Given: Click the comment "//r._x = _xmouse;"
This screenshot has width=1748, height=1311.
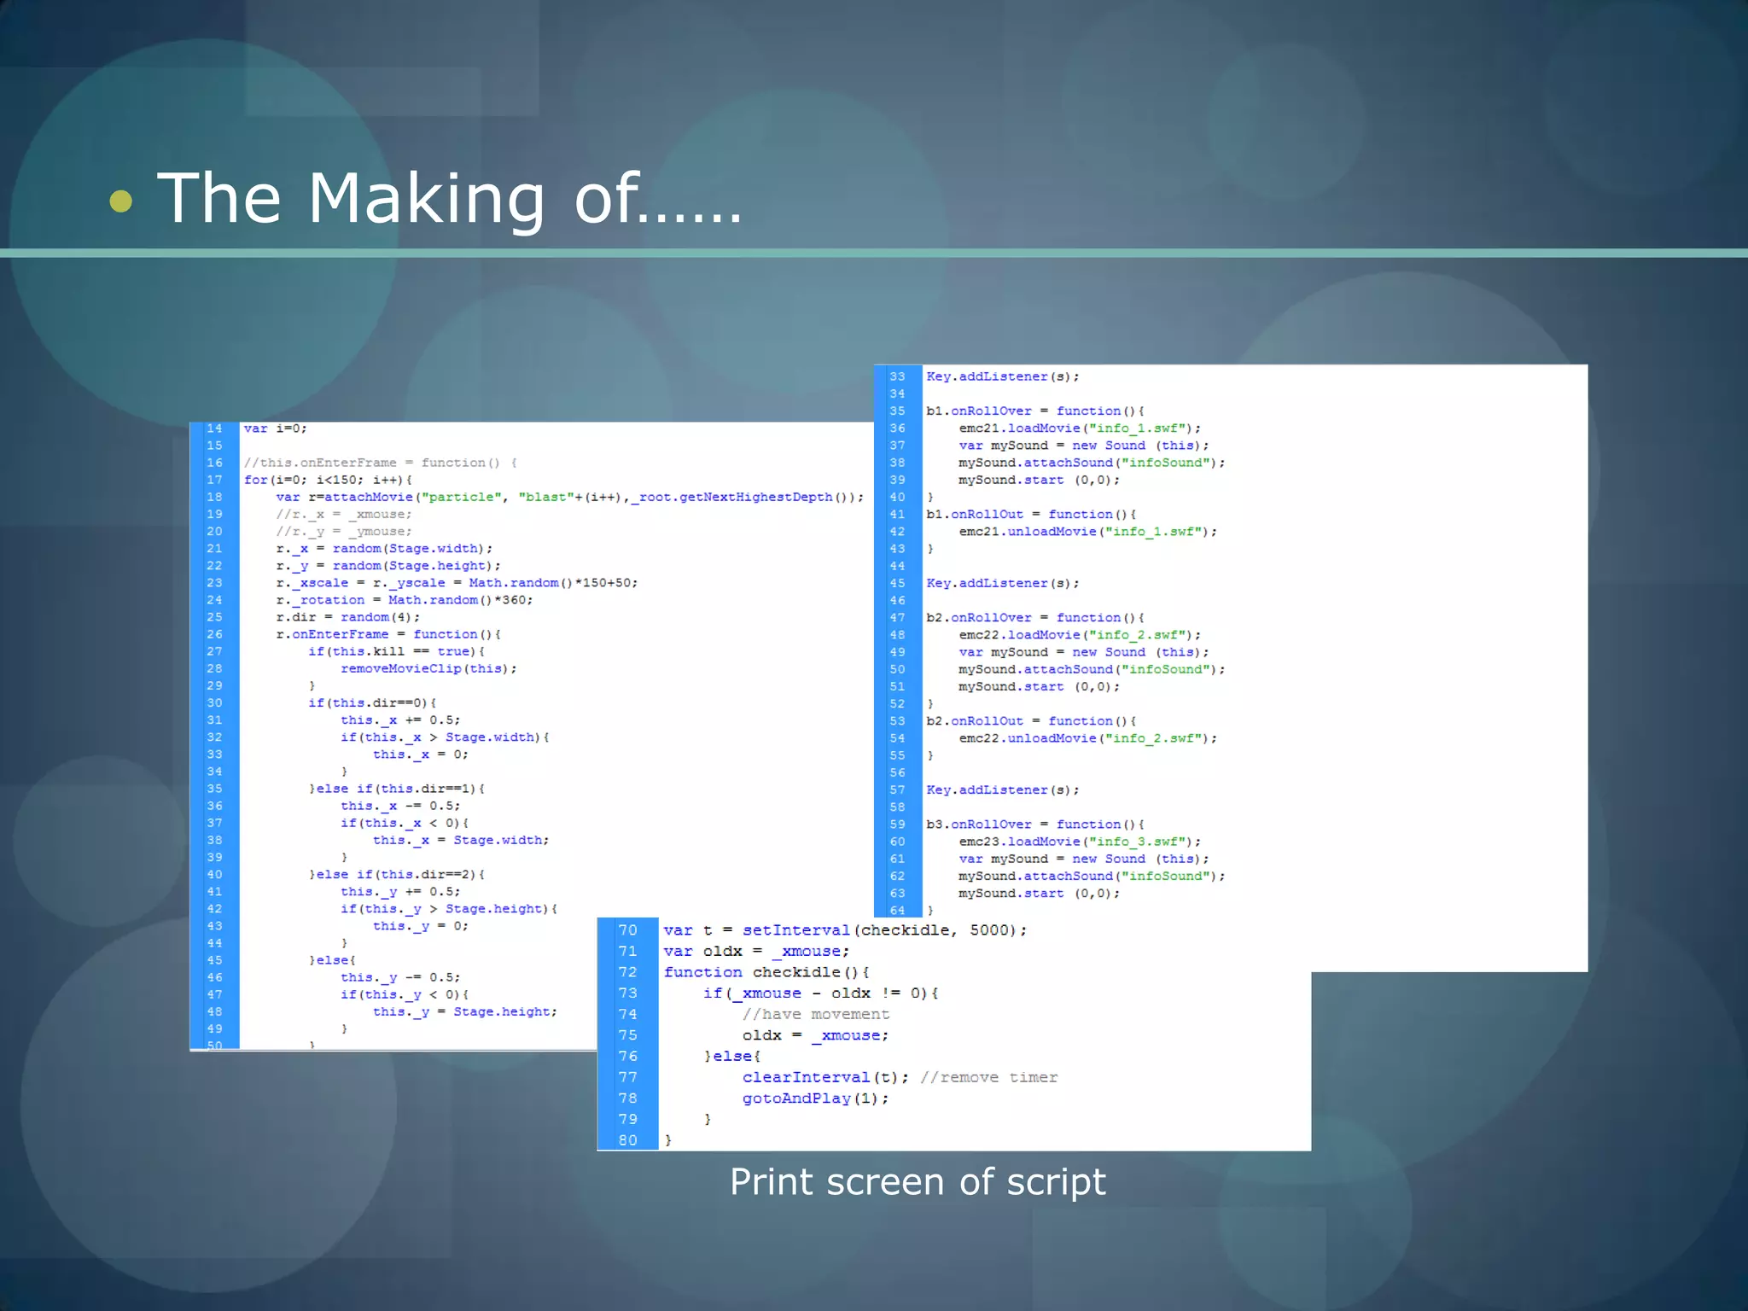Looking at the screenshot, I should 343,514.
